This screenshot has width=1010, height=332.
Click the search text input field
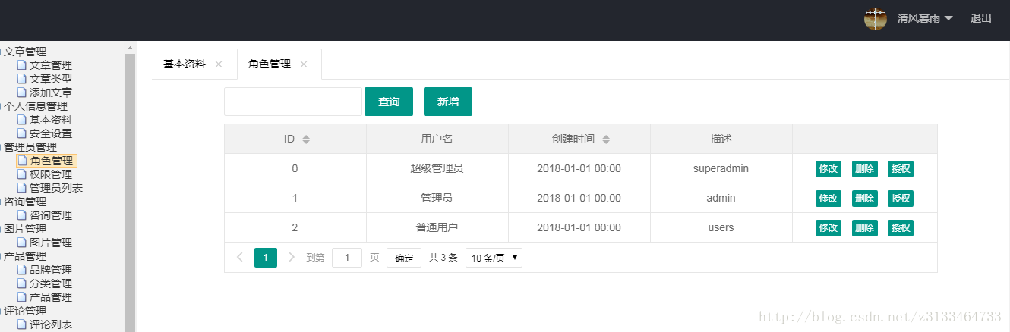point(292,102)
